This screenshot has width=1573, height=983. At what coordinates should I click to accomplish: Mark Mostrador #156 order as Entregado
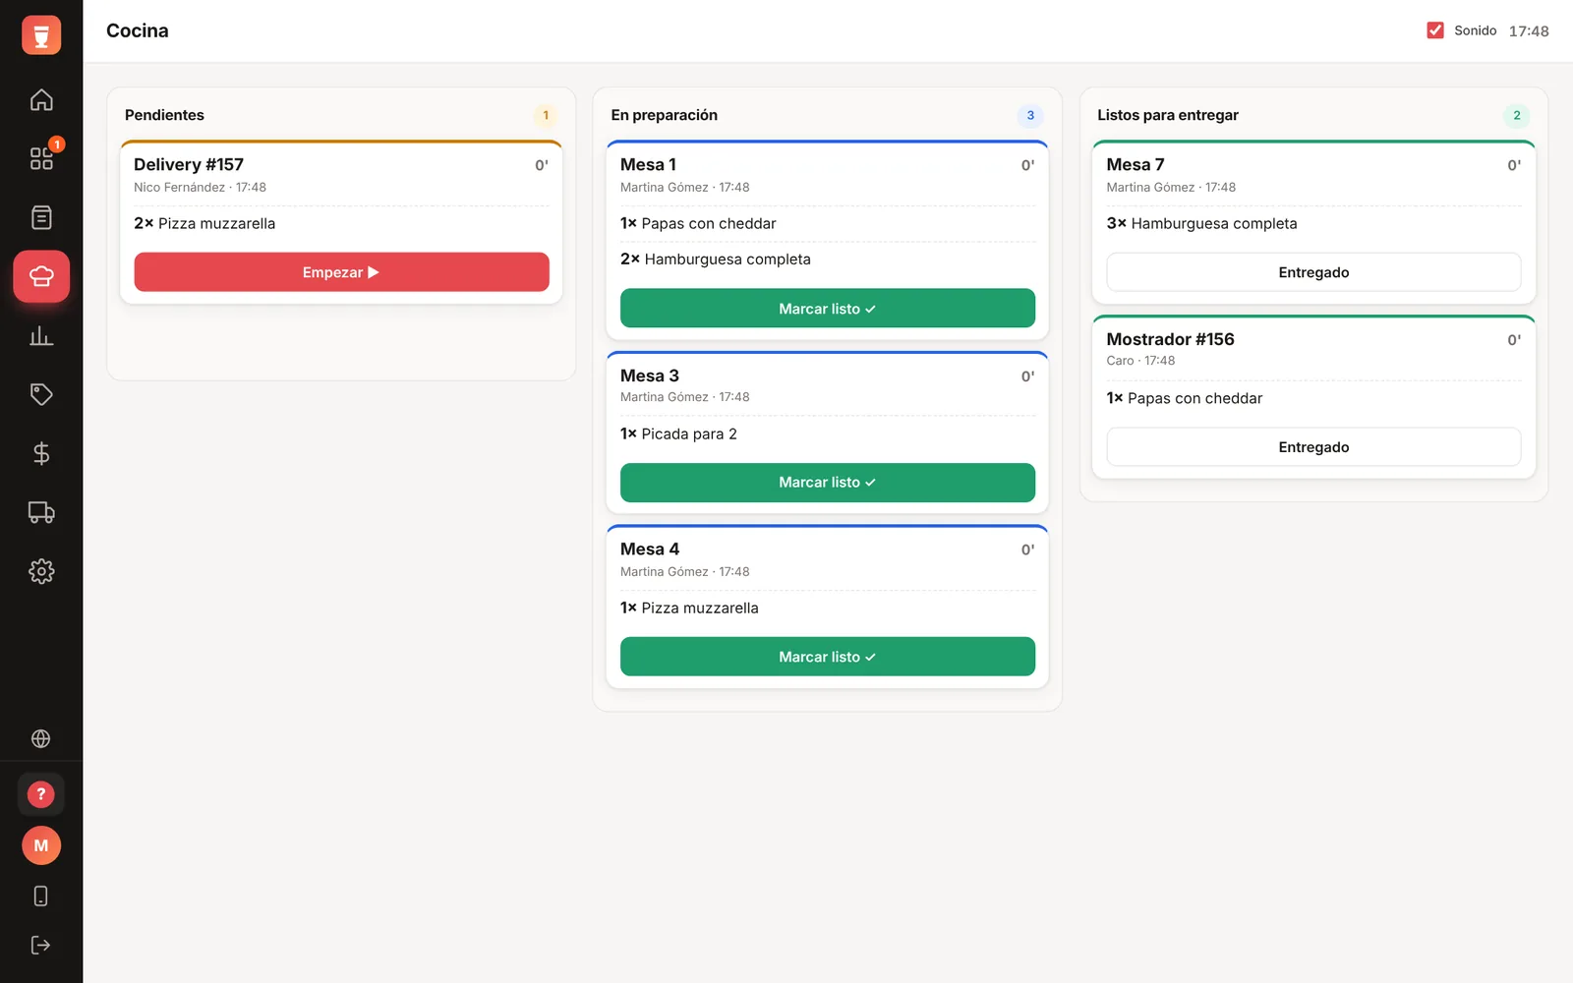coord(1313,447)
